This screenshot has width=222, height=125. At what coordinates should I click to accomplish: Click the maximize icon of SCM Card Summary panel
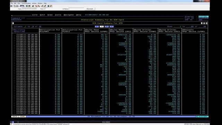pos(204,23)
